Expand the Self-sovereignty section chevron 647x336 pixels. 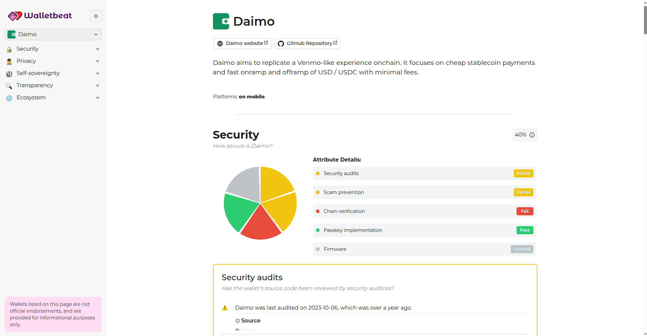(x=98, y=73)
